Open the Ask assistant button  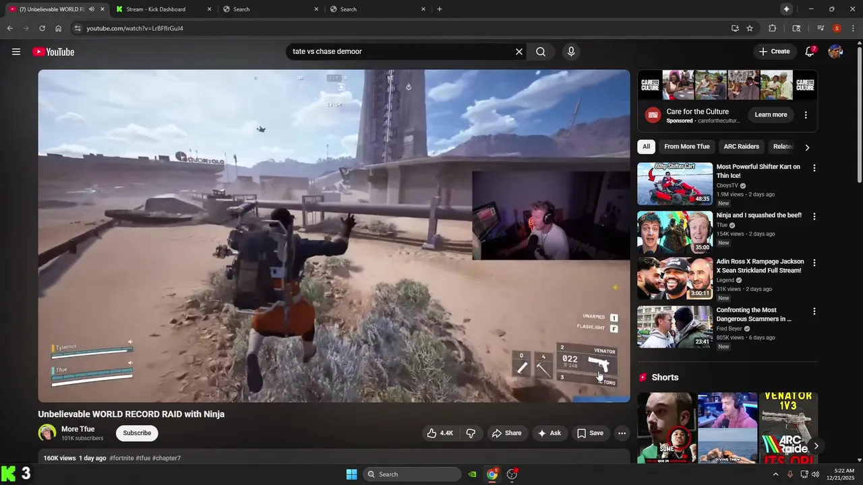click(x=549, y=433)
